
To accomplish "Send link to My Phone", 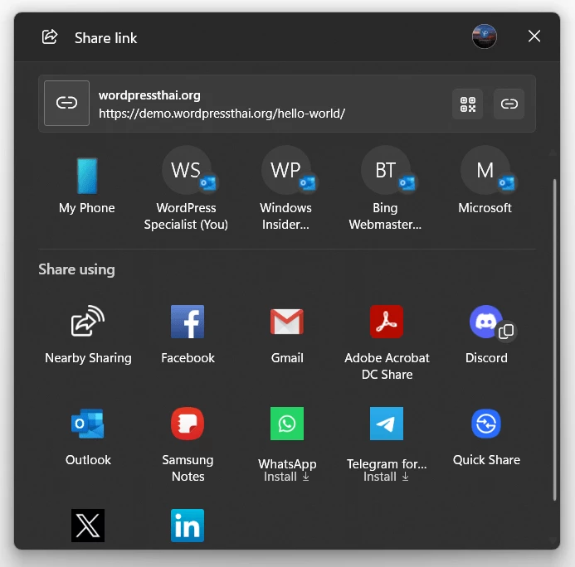I will (87, 186).
